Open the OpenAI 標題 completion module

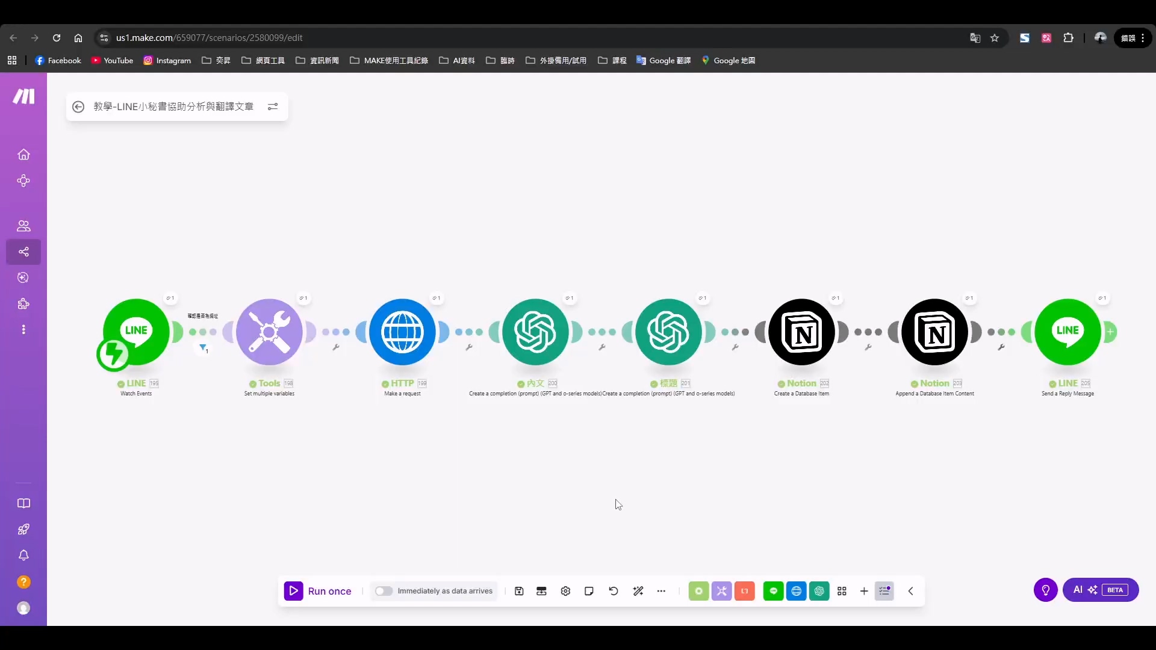click(x=668, y=332)
